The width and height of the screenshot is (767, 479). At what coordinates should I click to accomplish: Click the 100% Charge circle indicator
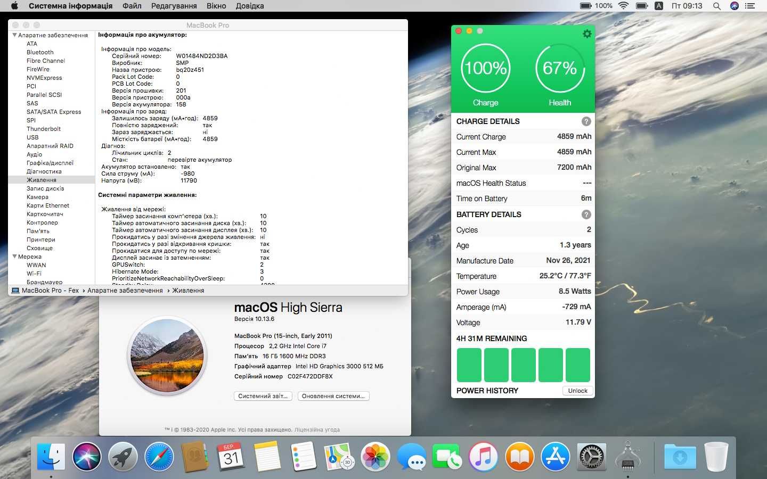[485, 69]
